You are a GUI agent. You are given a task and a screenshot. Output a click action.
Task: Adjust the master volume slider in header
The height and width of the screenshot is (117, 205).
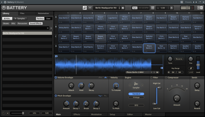tap(187, 8)
